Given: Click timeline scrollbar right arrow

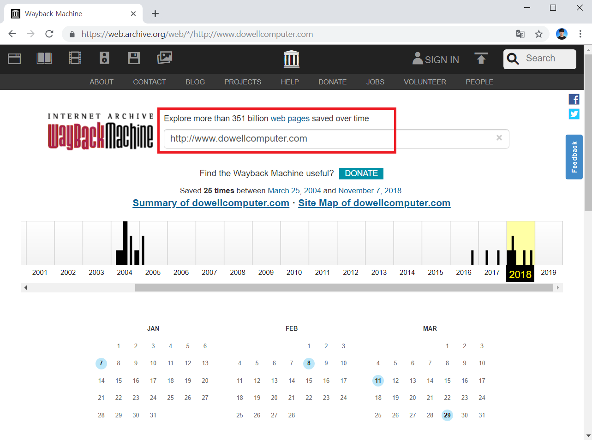Looking at the screenshot, I should (558, 288).
